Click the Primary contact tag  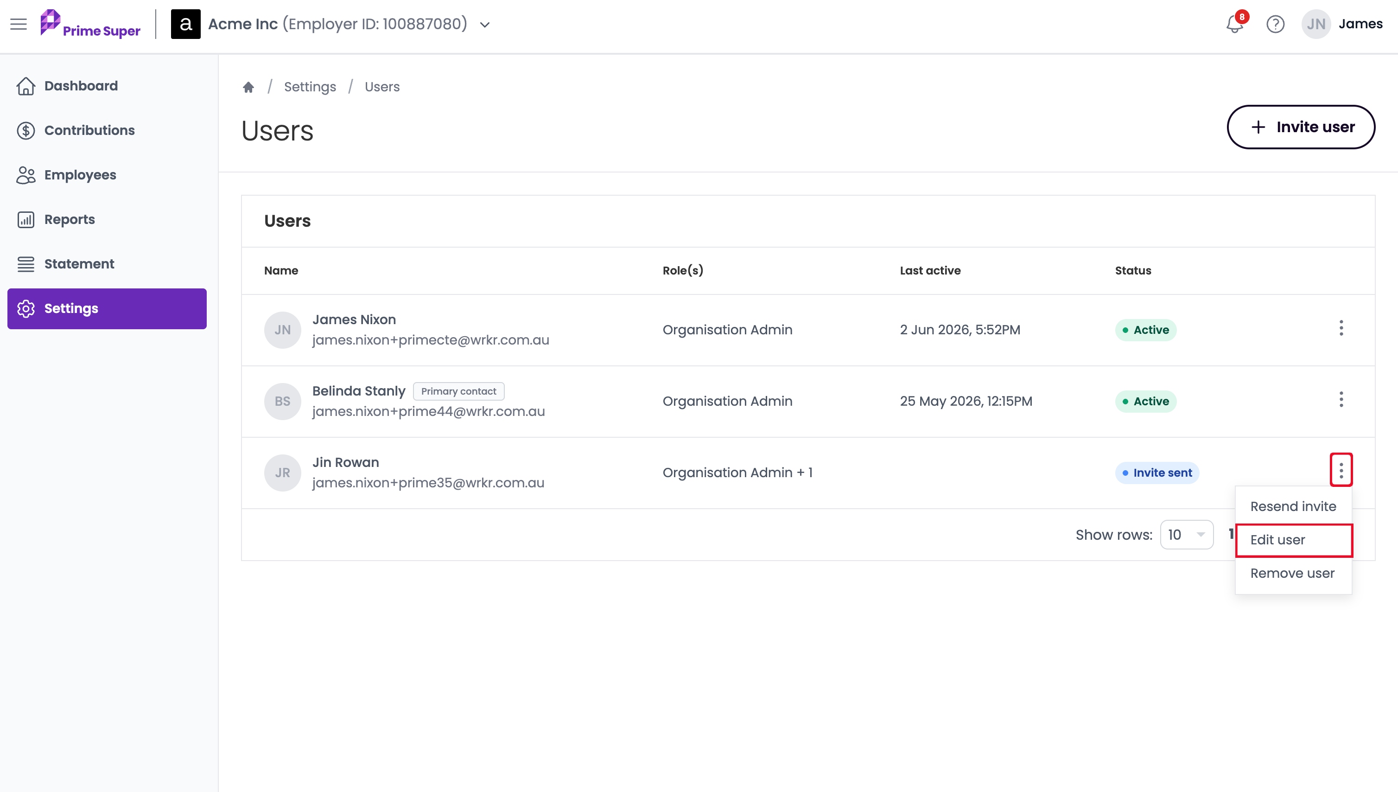458,391
